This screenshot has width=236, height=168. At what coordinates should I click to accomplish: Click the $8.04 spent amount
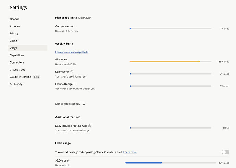click(x=62, y=160)
